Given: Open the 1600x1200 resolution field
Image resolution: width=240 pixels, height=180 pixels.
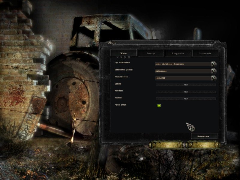Looking at the screenshot, I should [183, 78].
